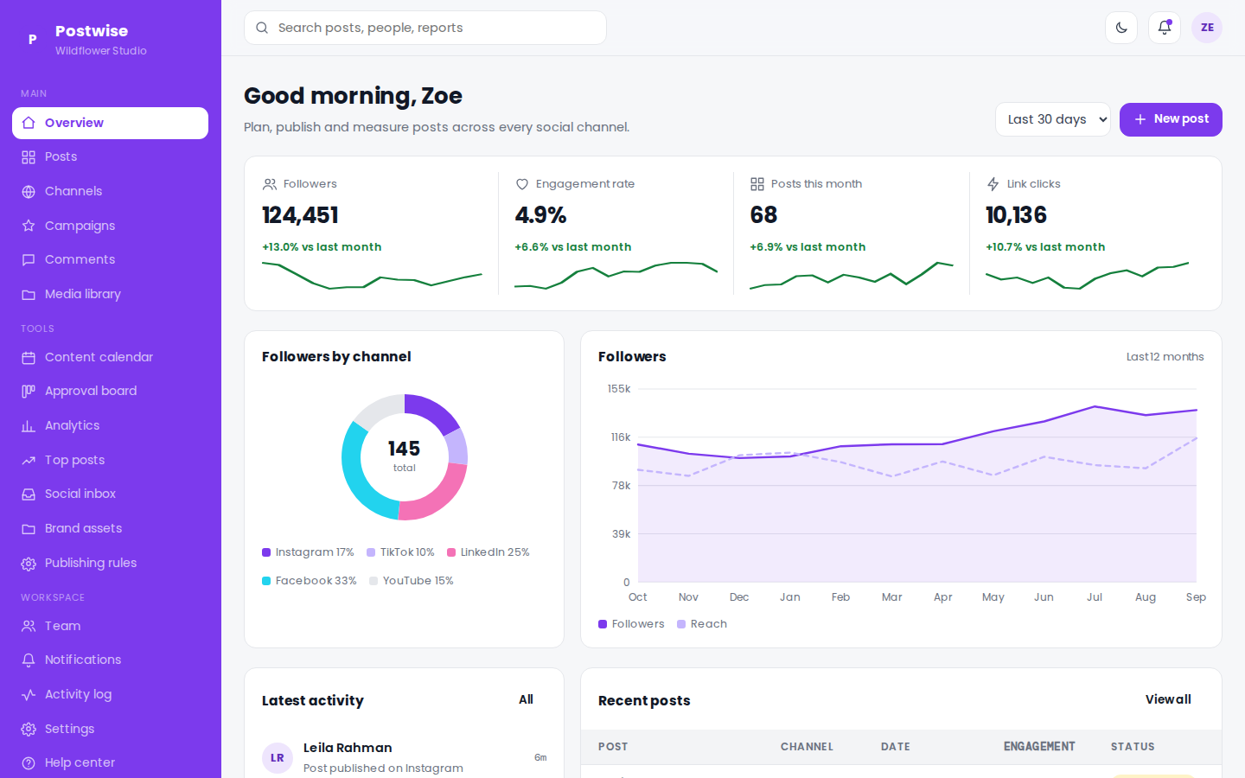1245x778 pixels.
Task: Click the Analytics bar chart icon
Action: pyautogui.click(x=29, y=426)
